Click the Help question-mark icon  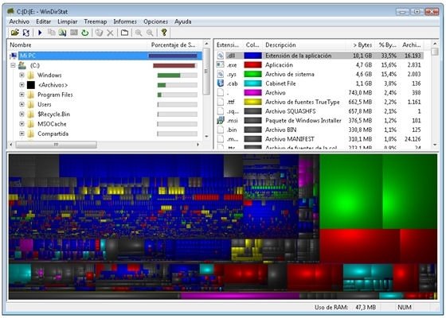coord(164,33)
